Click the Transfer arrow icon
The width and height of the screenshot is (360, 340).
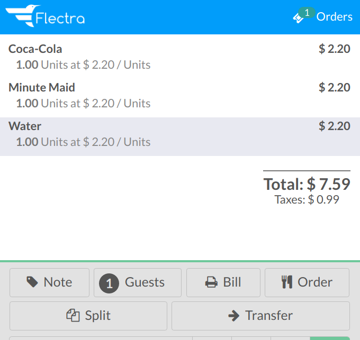point(234,316)
